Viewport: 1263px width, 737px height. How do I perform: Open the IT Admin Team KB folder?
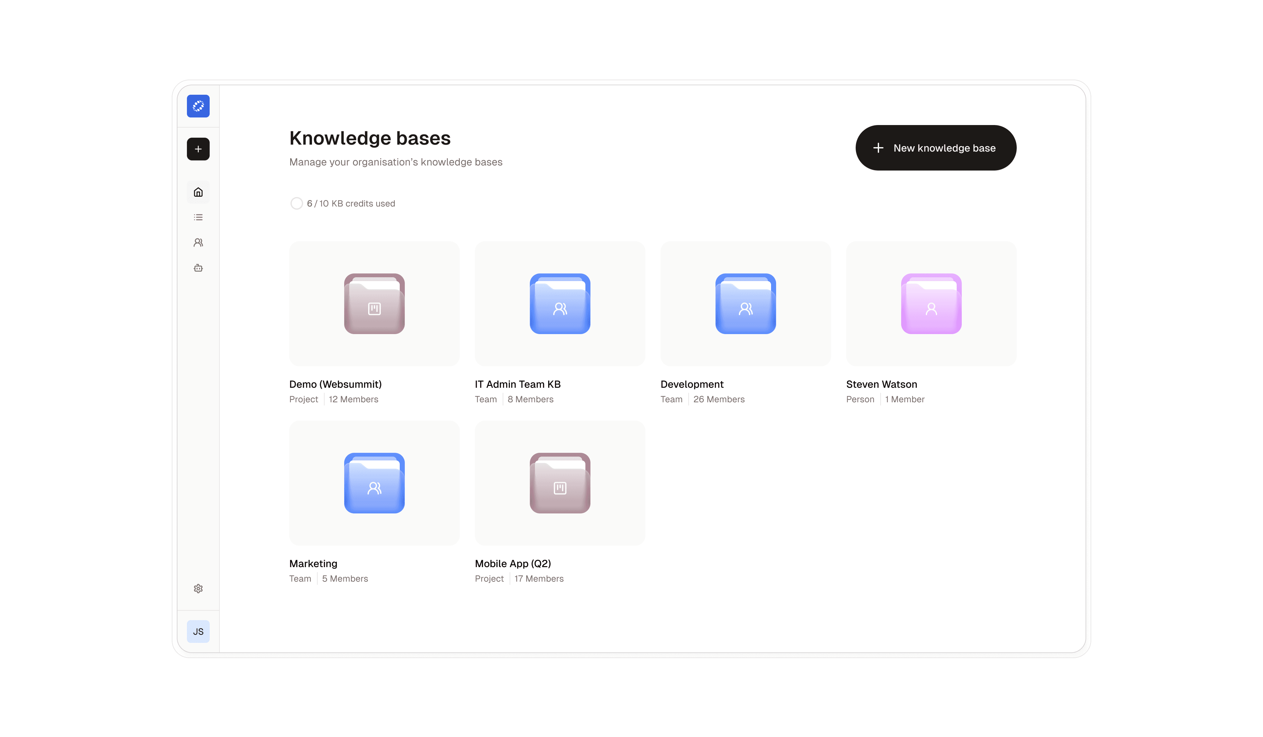pos(560,304)
